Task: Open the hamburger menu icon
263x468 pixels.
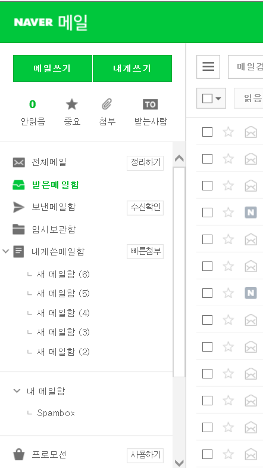Action: pyautogui.click(x=208, y=67)
